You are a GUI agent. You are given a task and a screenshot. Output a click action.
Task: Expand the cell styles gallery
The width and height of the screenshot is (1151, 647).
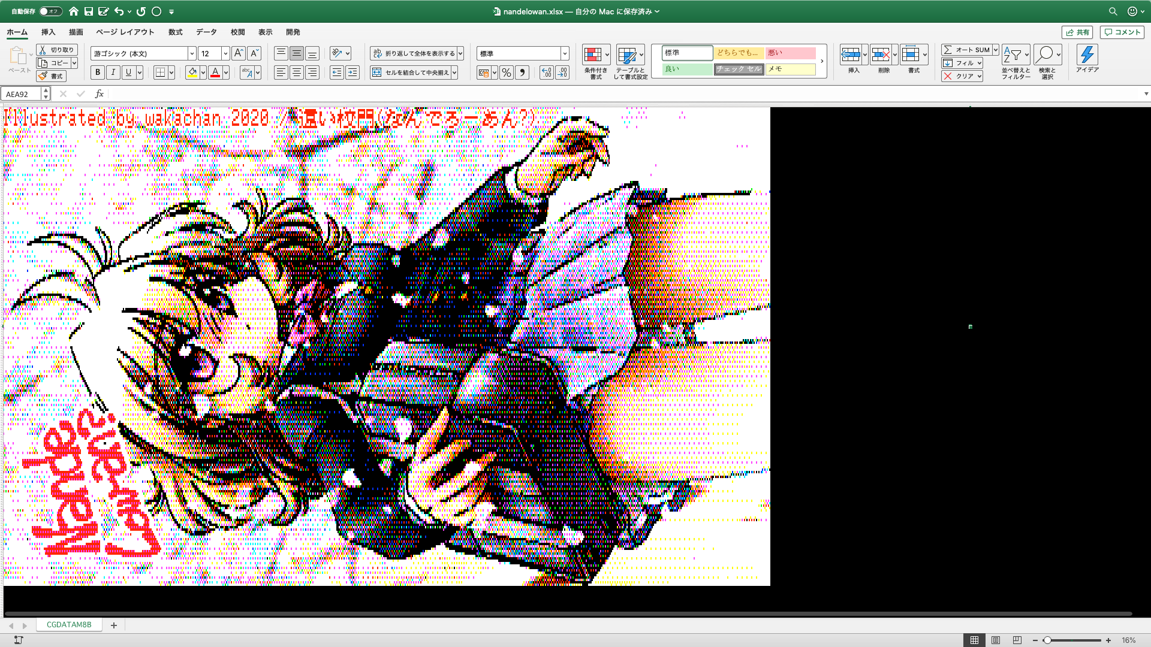tap(822, 61)
